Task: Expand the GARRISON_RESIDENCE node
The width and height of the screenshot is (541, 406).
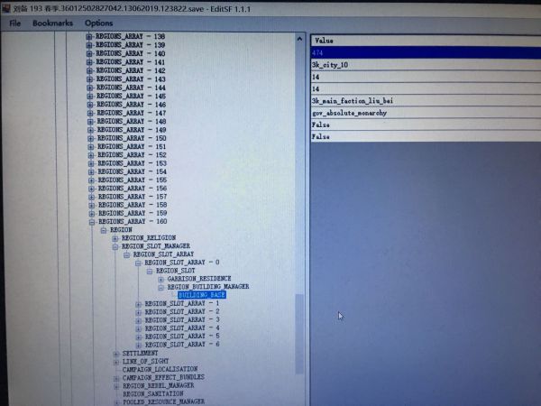Action: pos(160,279)
